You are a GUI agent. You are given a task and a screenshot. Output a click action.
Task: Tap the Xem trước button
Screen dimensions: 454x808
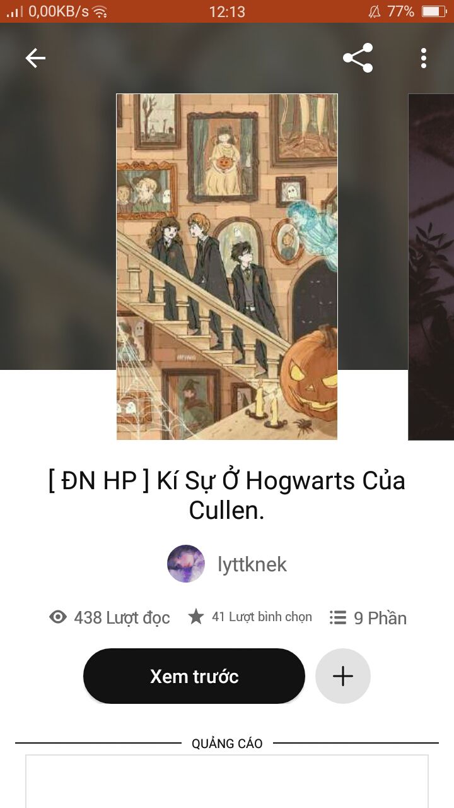coord(194,676)
